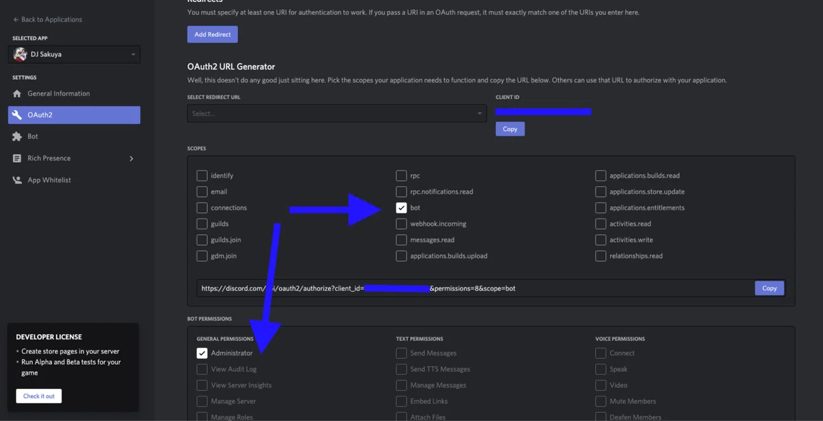Enable the messages.read scope
This screenshot has width=823, height=421.
tap(401, 240)
